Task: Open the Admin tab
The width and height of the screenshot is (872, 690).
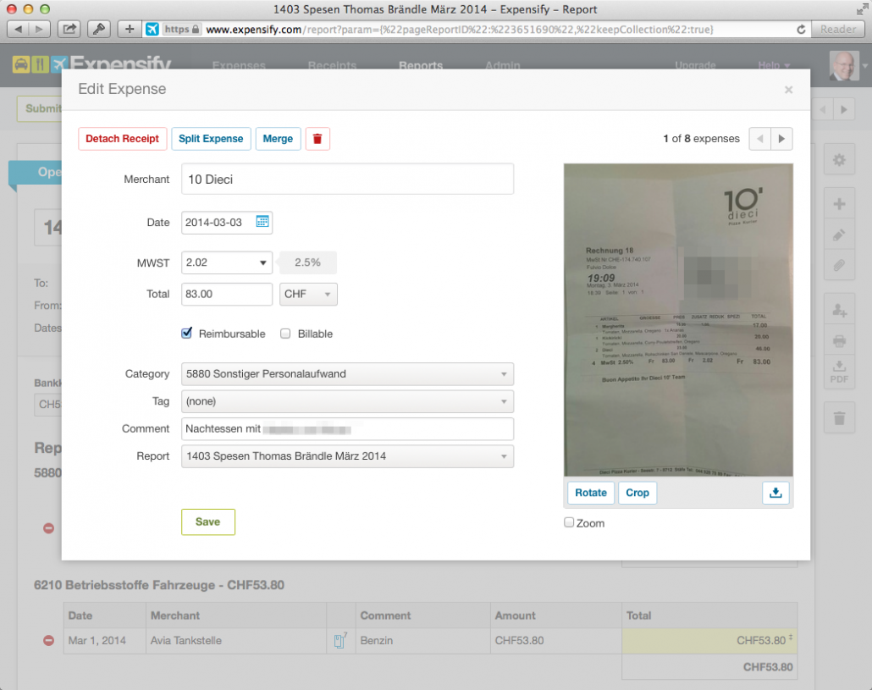Action: (503, 65)
